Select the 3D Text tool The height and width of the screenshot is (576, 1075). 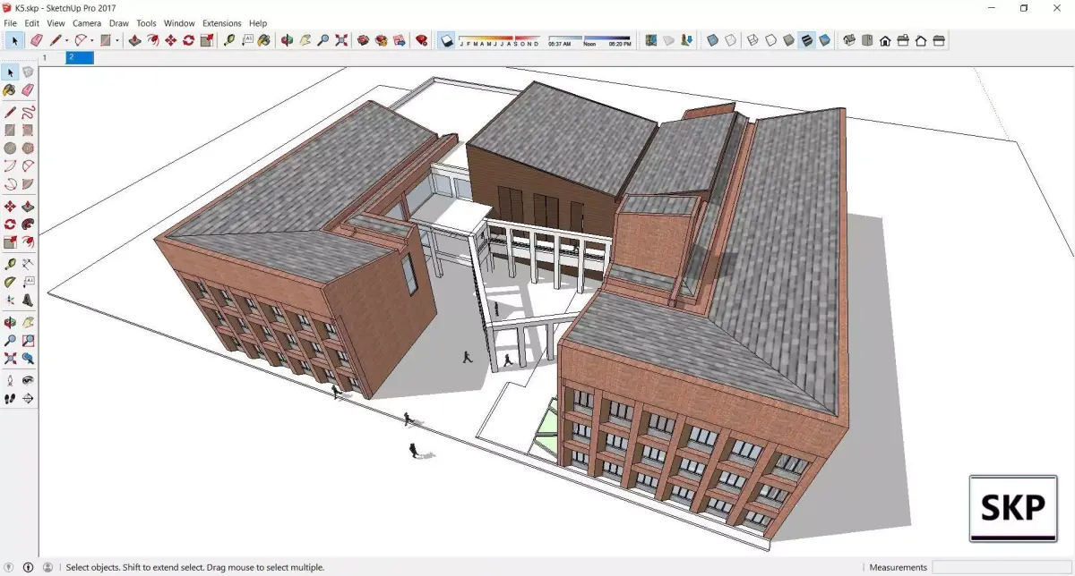[x=28, y=300]
